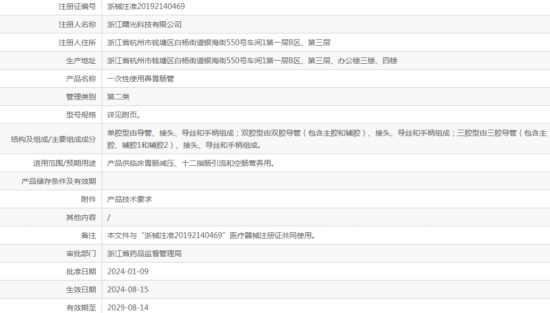Click the structure description starting 单腔型由导管
Screen dimensions: 550x313
pos(327,139)
